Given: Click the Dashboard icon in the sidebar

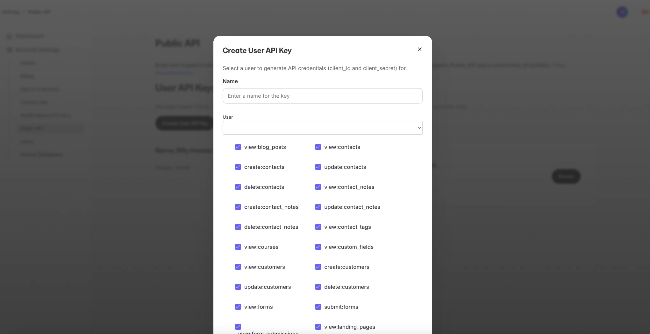Looking at the screenshot, I should (9, 36).
